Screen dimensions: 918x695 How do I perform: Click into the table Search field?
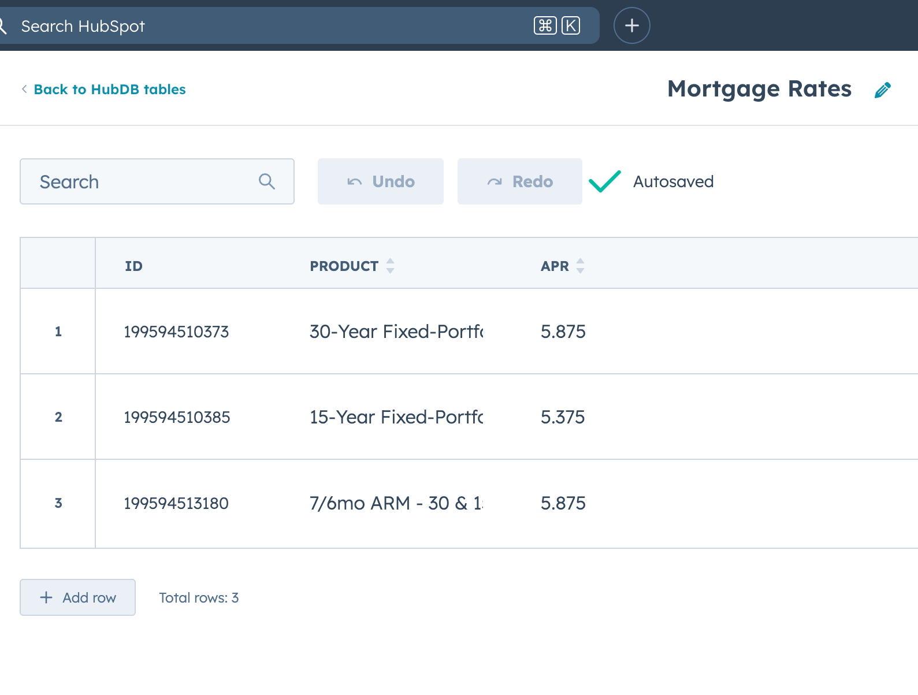pos(144,182)
